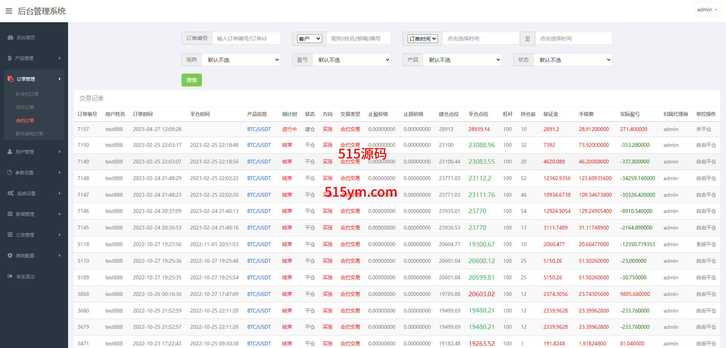Image resolution: width=726 pixels, height=348 pixels.
Task: Open the 产品 dropdown filter
Action: point(462,60)
